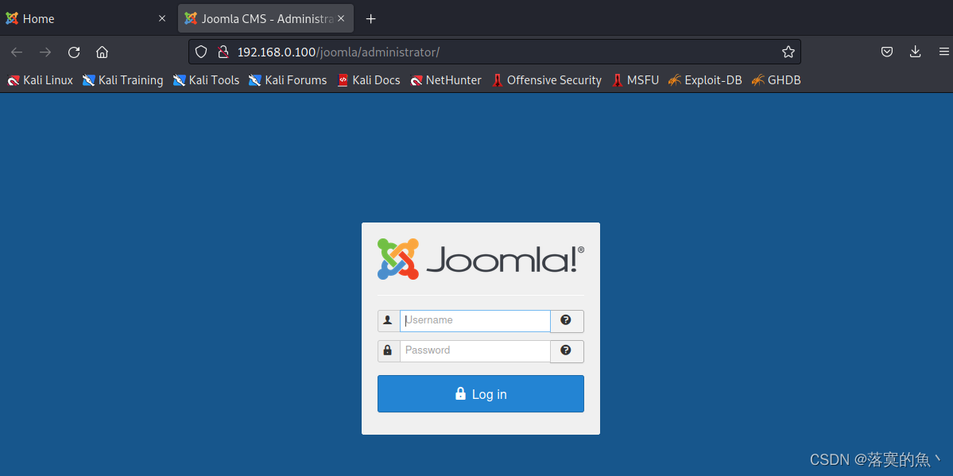
Task: Click the Log in button
Action: tap(481, 394)
